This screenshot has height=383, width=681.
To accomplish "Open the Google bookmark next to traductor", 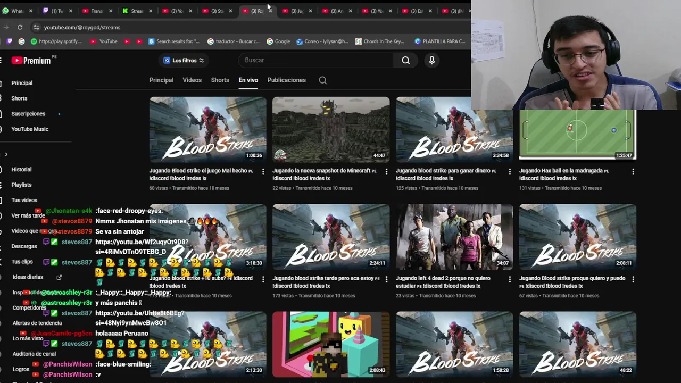I will pos(278,41).
